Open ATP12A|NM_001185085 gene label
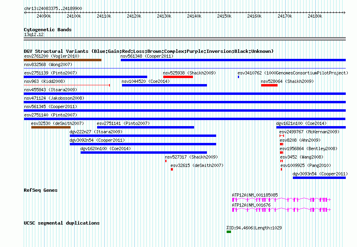357x247 pixels. click(x=255, y=195)
